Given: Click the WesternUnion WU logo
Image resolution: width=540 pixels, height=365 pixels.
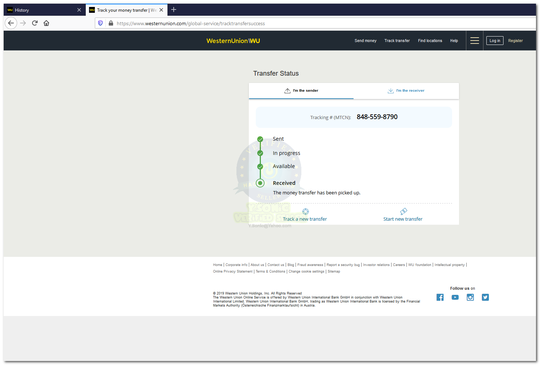Looking at the screenshot, I should 233,41.
